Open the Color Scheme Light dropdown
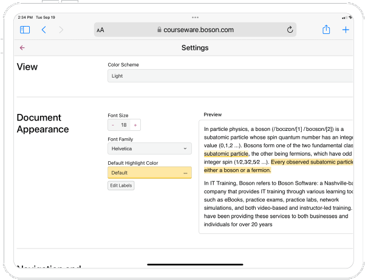This screenshot has width=365, height=280. [x=230, y=76]
